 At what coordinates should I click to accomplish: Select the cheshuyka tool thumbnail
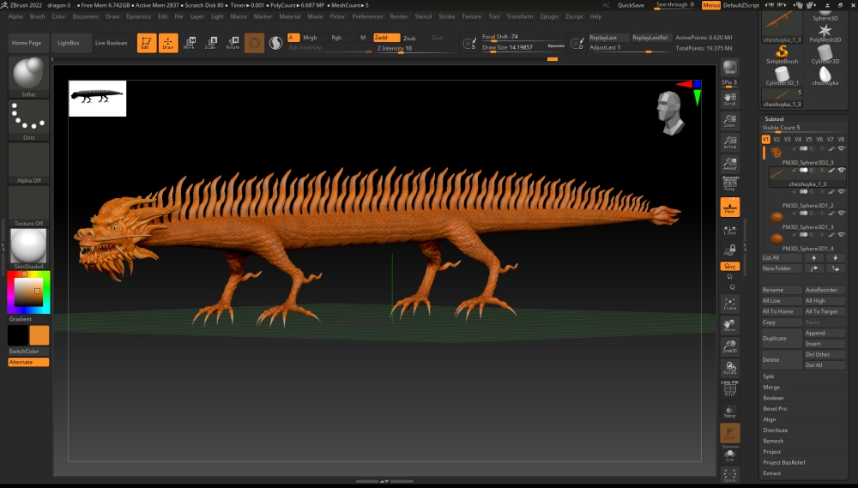pos(825,75)
